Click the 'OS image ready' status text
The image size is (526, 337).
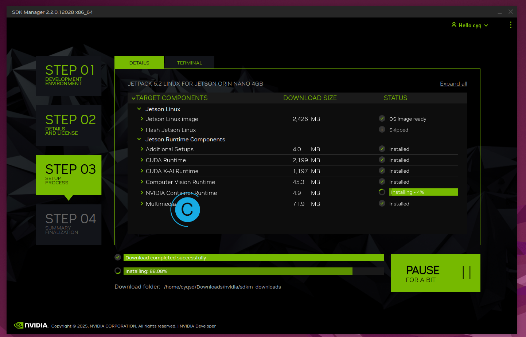[408, 119]
